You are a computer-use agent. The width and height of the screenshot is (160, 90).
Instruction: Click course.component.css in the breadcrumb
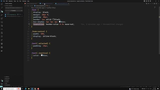[40, 6]
